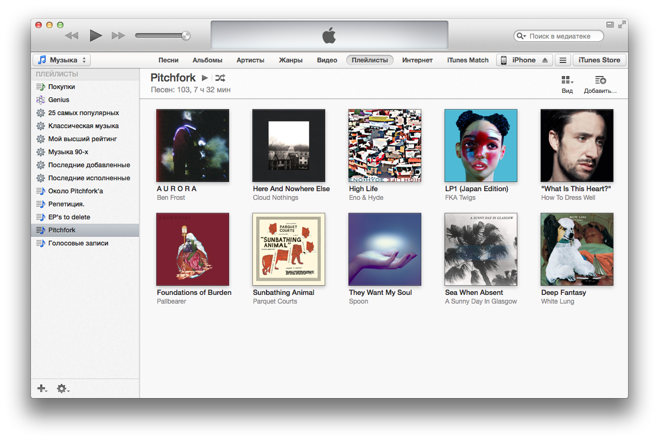Select the Последние добавленные playlist
This screenshot has height=441, width=659.
click(x=85, y=165)
